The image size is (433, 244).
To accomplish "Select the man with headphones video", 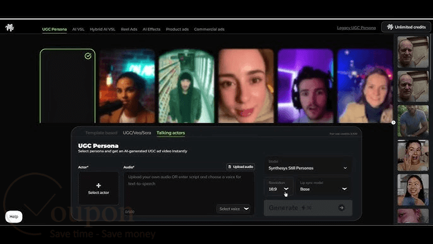I will (x=305, y=86).
